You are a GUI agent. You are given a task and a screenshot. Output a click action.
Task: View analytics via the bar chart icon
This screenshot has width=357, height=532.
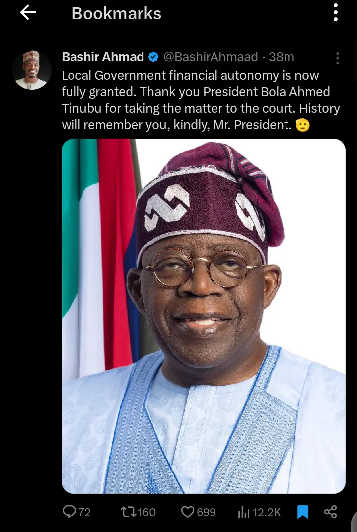tap(244, 512)
